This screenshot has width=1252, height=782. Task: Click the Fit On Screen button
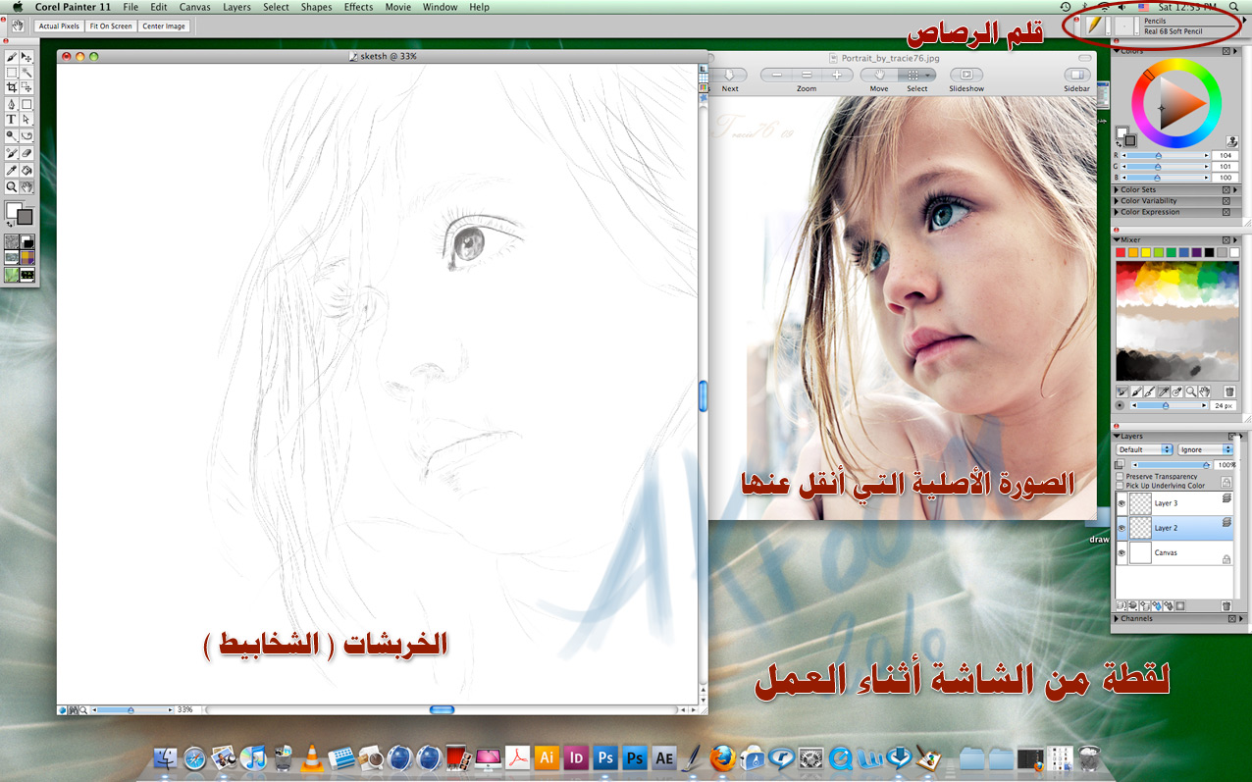[x=110, y=26]
